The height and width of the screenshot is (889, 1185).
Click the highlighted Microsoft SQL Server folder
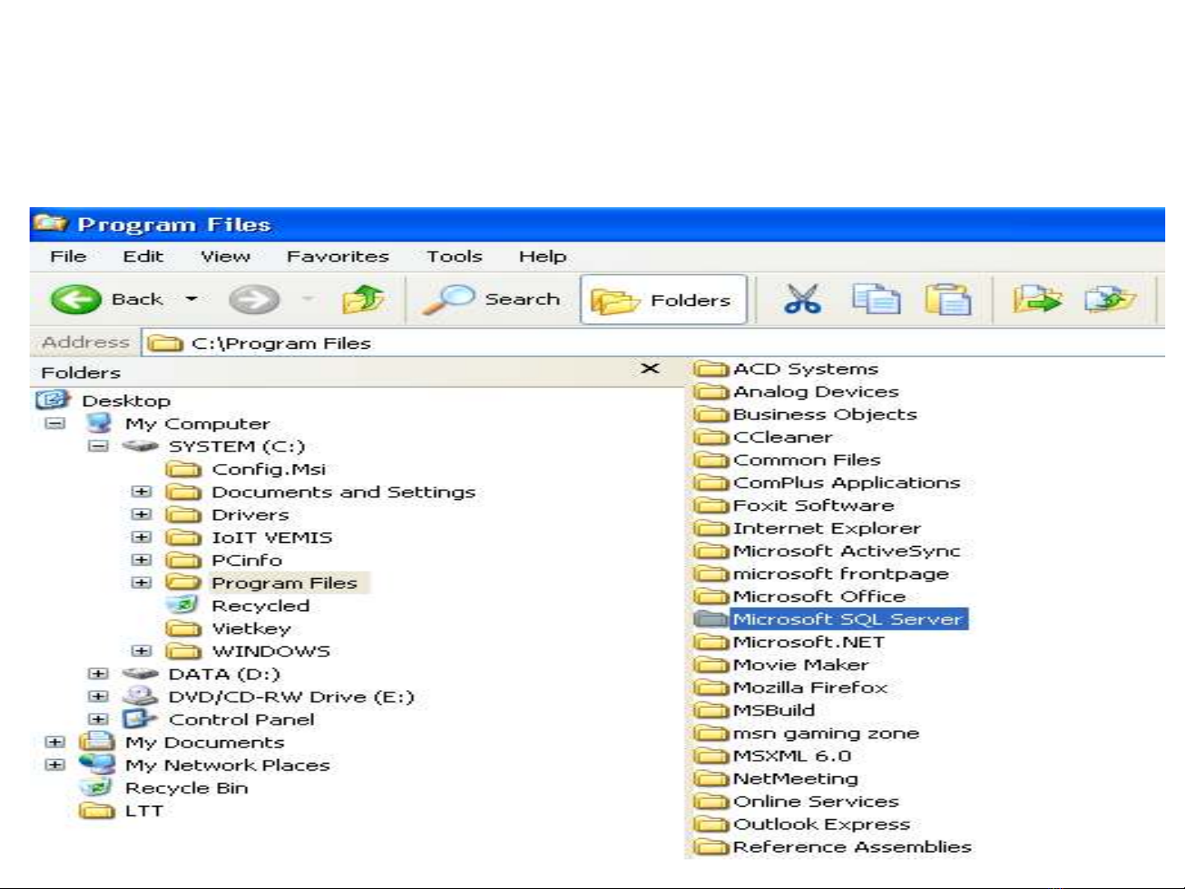(848, 619)
